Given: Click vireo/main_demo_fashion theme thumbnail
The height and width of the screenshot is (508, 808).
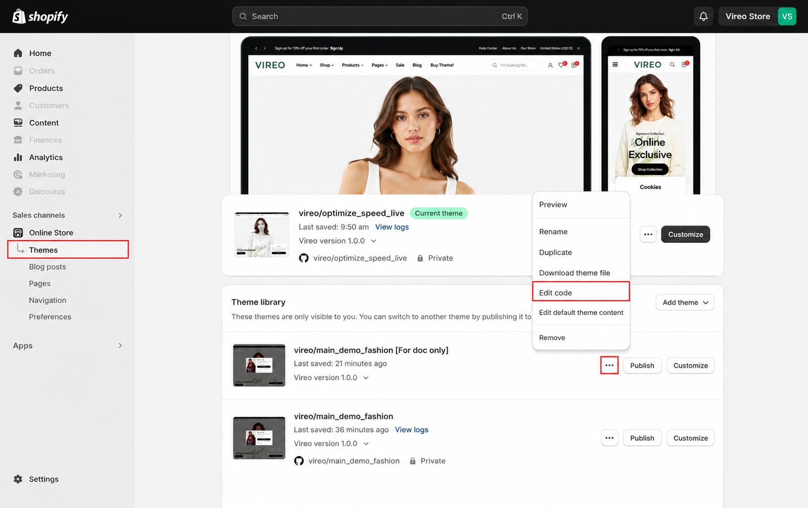Looking at the screenshot, I should [x=259, y=438].
